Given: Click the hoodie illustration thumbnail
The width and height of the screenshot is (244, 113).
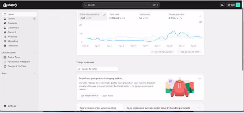Looking at the screenshot, I should pyautogui.click(x=180, y=87).
